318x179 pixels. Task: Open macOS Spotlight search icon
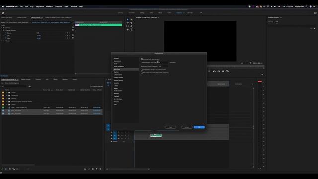click(x=306, y=6)
